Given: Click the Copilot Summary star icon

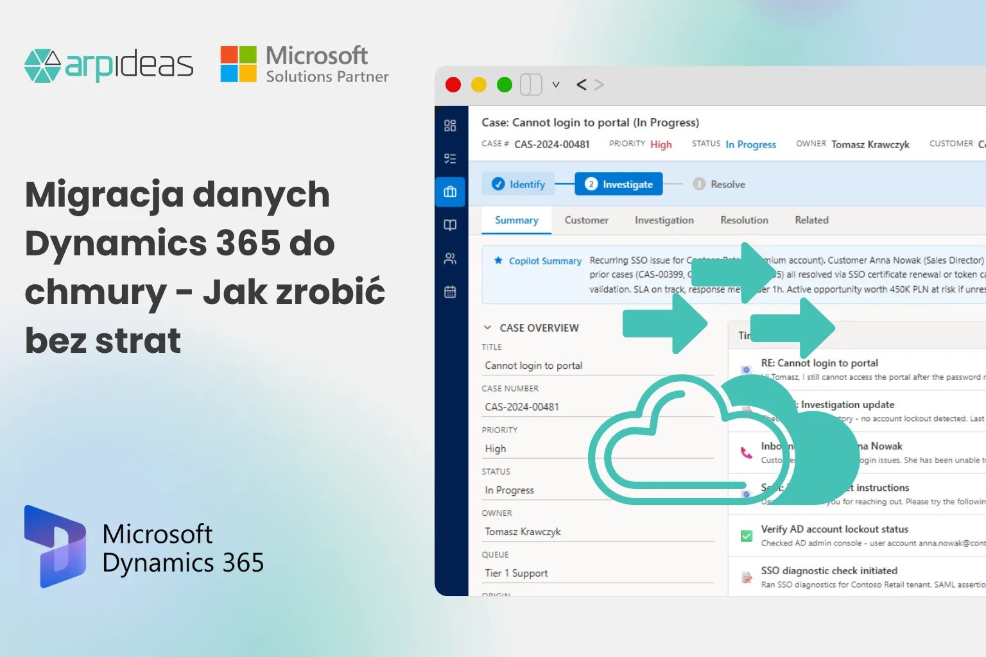Looking at the screenshot, I should [498, 260].
